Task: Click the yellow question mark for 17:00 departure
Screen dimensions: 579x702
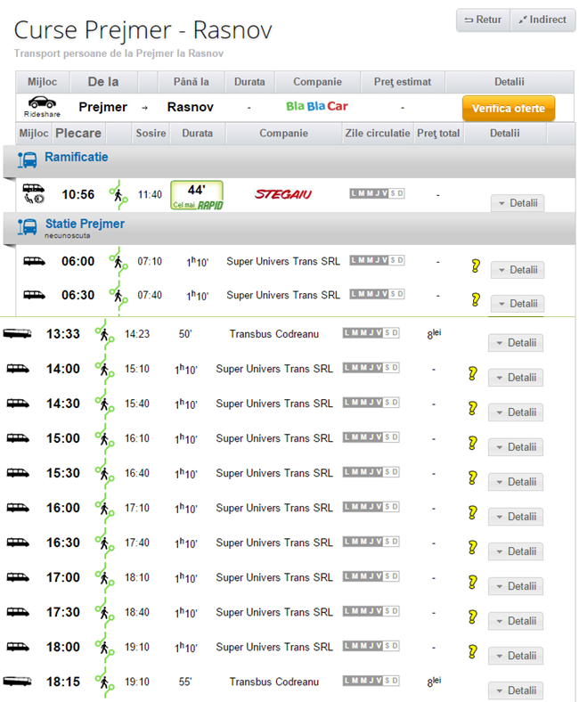Action: tap(473, 582)
